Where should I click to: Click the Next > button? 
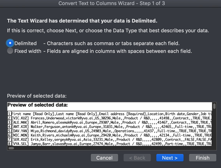[170, 158]
